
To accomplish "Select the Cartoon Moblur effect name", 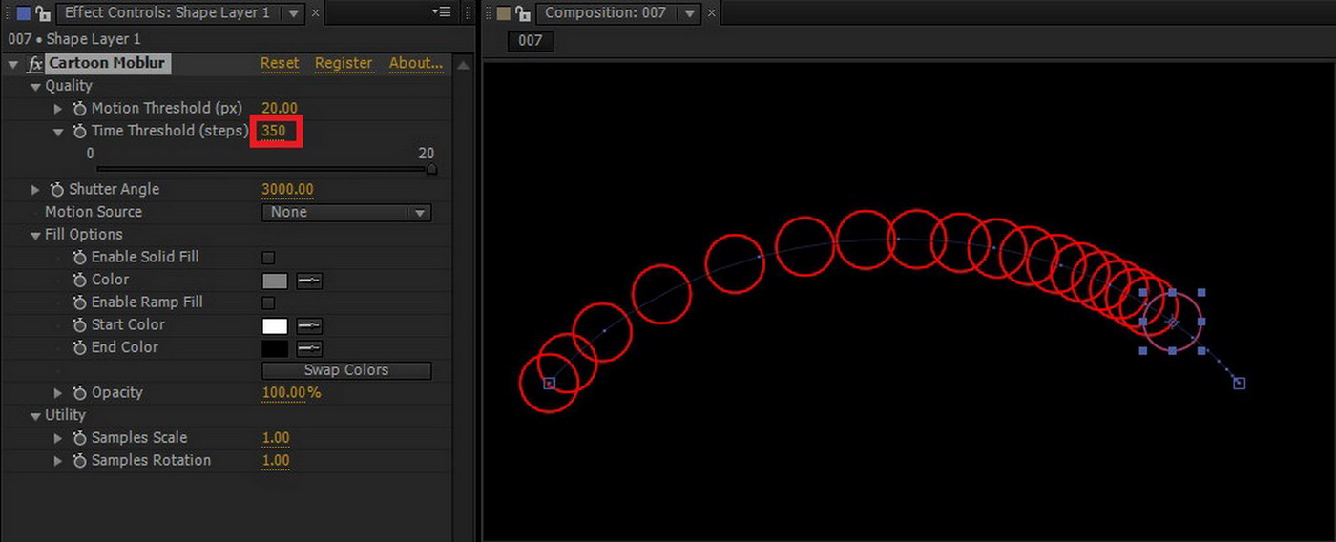I will point(107,63).
